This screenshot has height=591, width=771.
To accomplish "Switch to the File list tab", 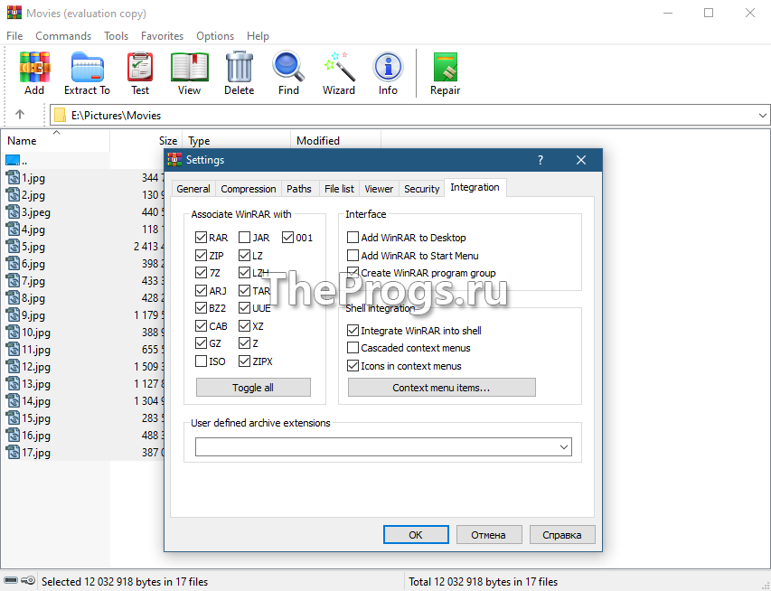I will click(x=339, y=189).
